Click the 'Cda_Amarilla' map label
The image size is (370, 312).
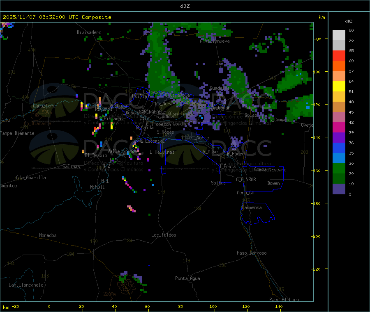tap(31, 178)
